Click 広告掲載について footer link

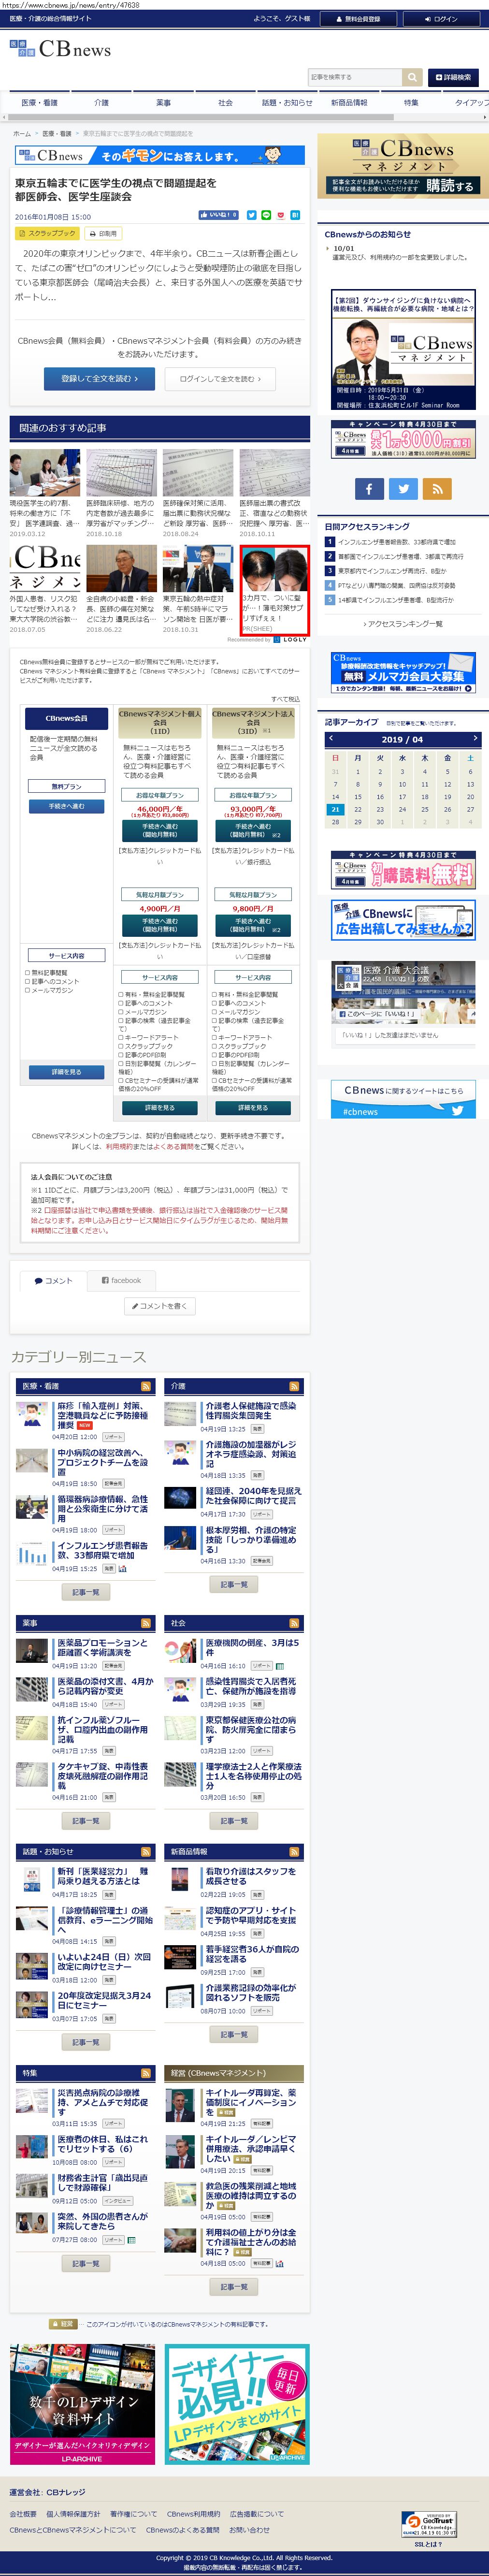[x=257, y=2514]
